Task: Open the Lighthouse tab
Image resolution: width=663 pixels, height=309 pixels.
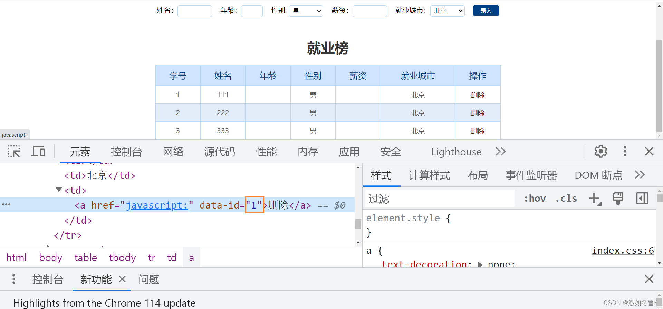Action: (x=456, y=152)
